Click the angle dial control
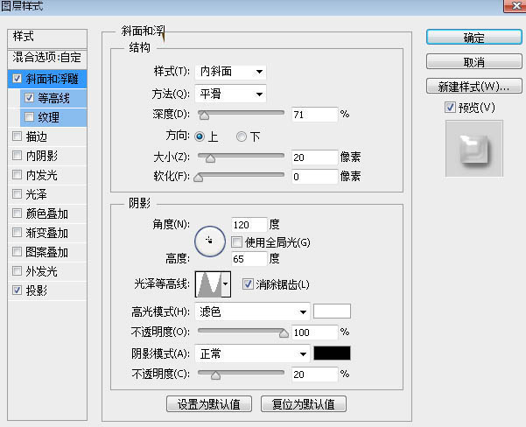 point(210,241)
